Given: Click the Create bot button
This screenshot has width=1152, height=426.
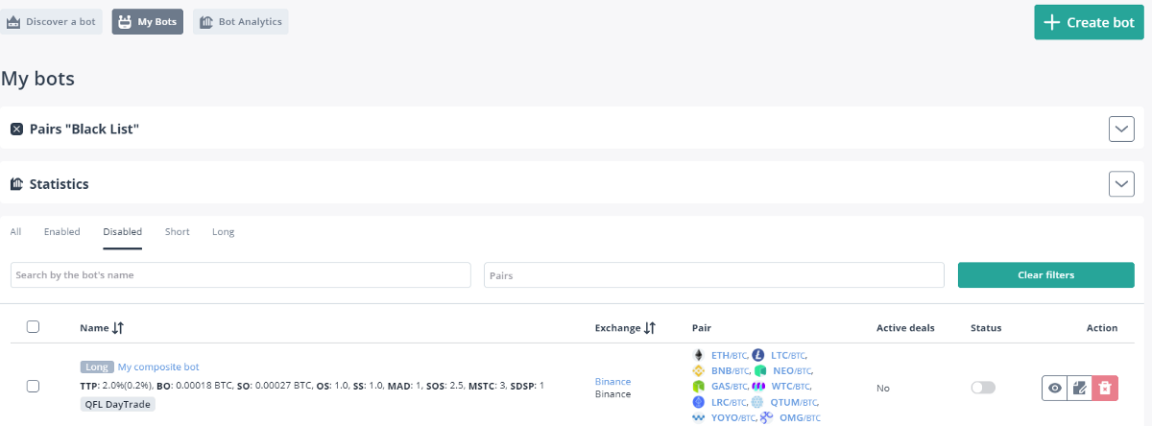Looking at the screenshot, I should [1089, 22].
